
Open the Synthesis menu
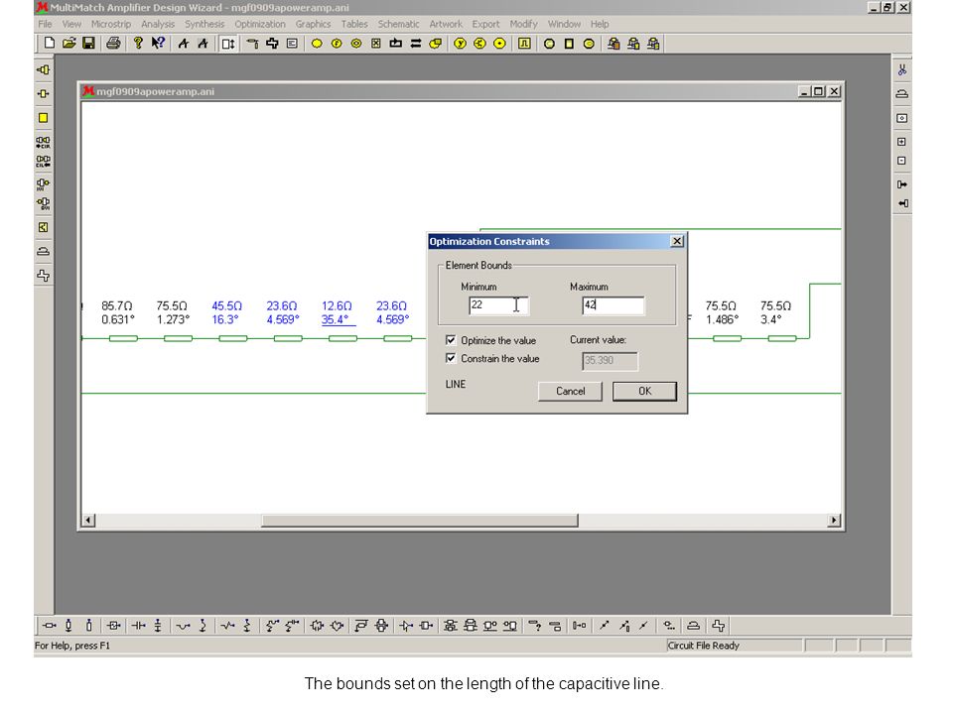(204, 24)
